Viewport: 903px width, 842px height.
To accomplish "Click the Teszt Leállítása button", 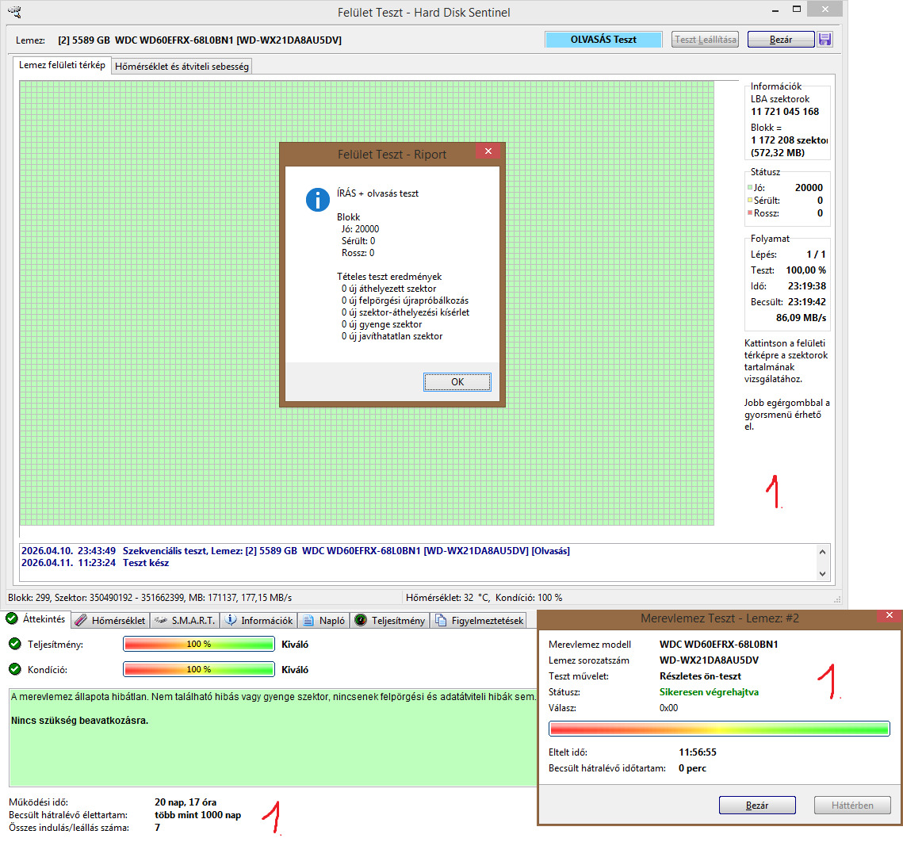I will point(705,39).
